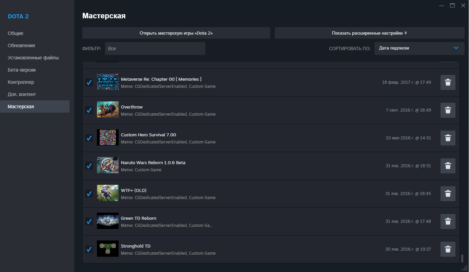Maximize the properties window
The width and height of the screenshot is (469, 272).
[452, 5]
